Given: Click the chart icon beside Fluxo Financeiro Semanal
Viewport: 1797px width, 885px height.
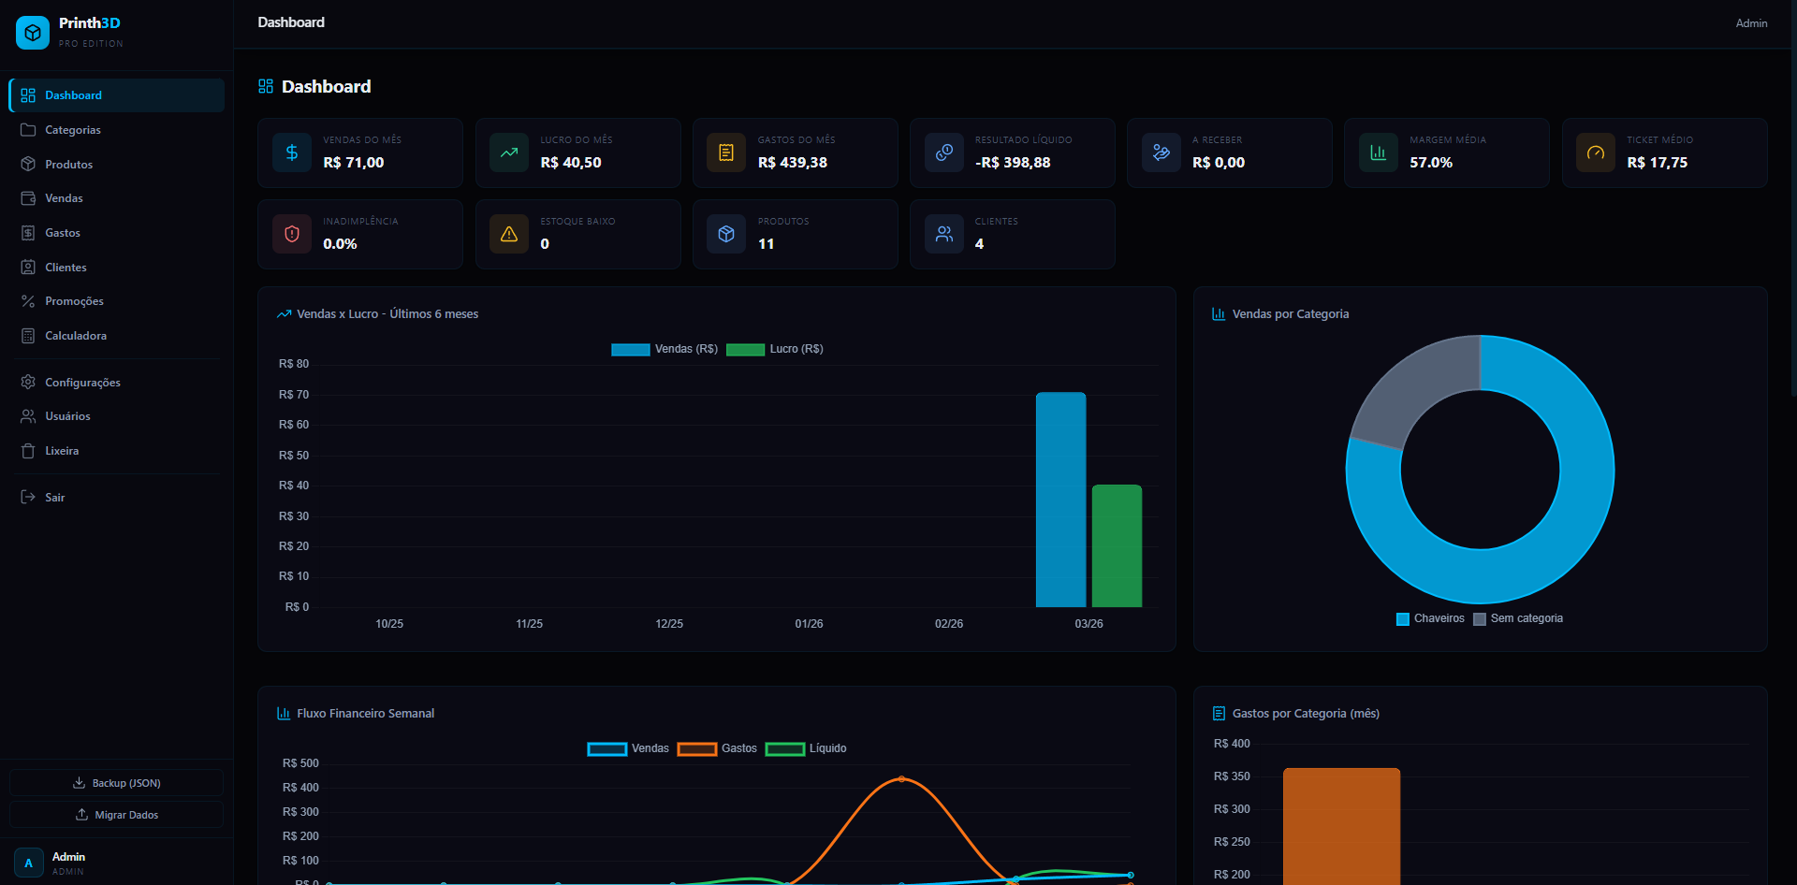Looking at the screenshot, I should tap(284, 713).
